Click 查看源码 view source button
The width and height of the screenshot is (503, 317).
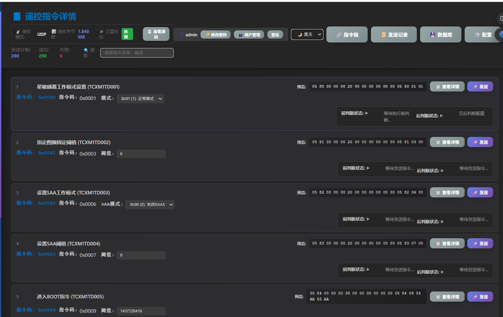click(156, 34)
